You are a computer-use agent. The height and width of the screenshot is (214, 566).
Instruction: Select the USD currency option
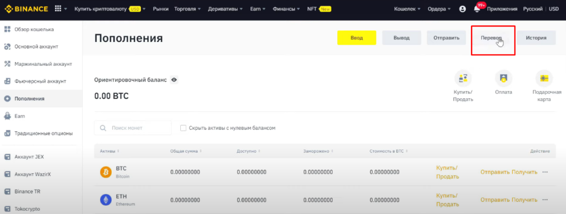coord(554,9)
